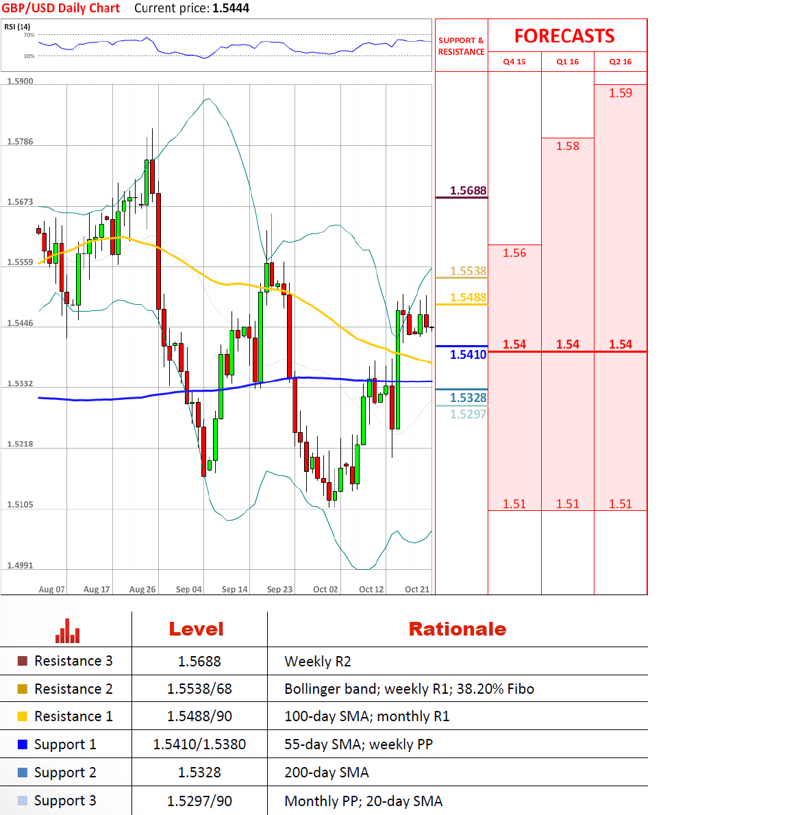
Task: Click the 1.5900 price axis label
Action: click(20, 81)
